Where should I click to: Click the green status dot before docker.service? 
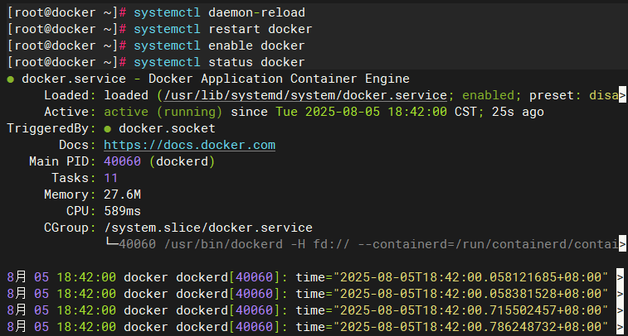click(x=11, y=79)
